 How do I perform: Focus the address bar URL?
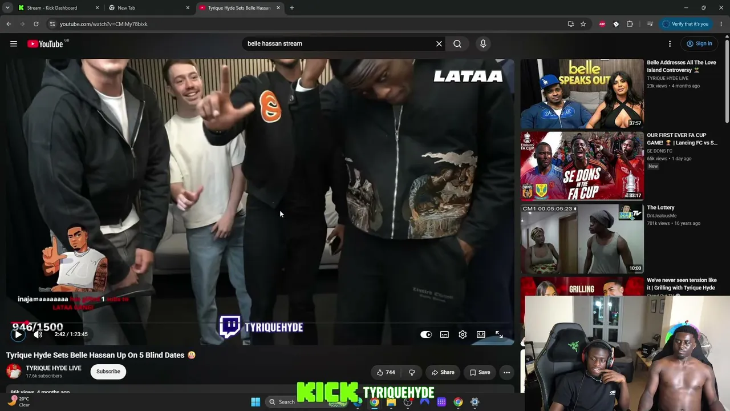(x=103, y=24)
